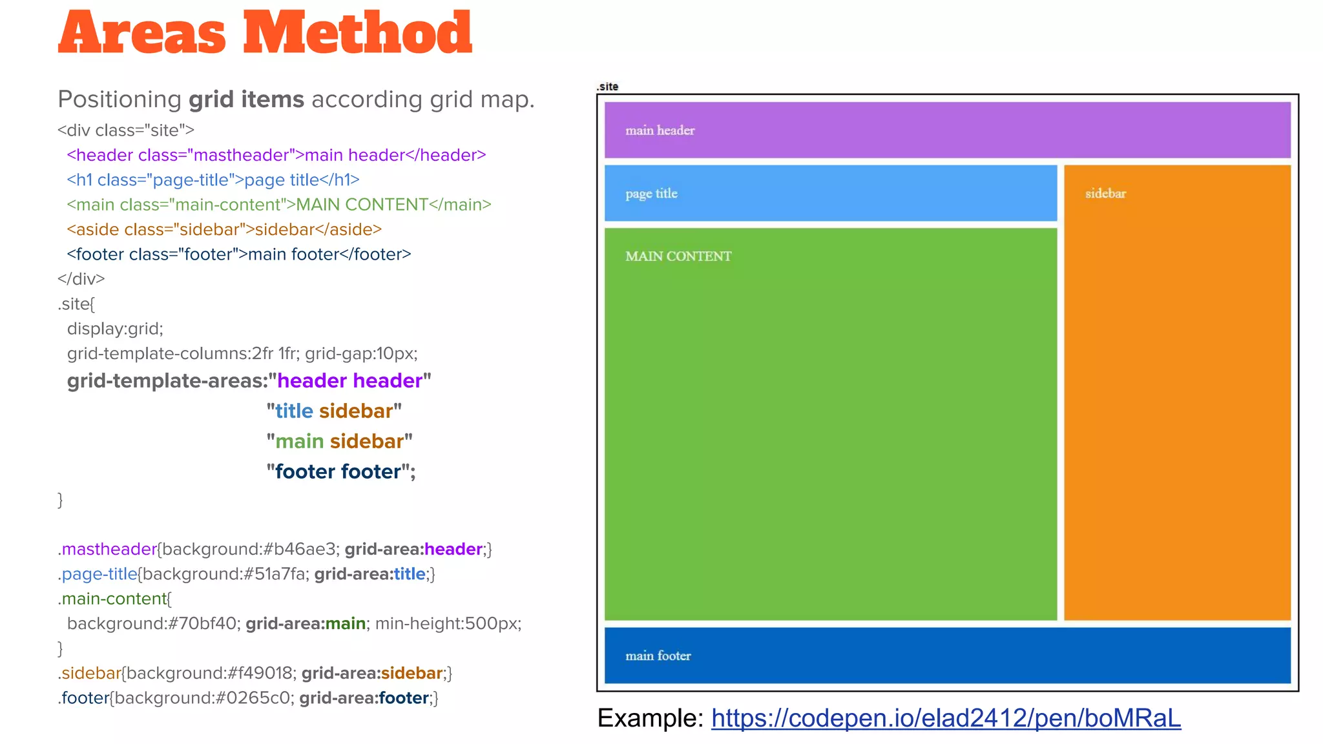Click the orange sidebar block

[x=1177, y=392]
